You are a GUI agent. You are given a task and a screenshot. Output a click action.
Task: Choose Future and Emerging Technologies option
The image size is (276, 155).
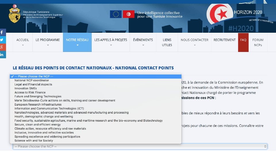pyautogui.click(x=95, y=96)
